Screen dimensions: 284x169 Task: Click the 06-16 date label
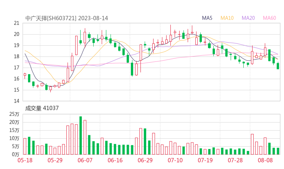point(115,160)
